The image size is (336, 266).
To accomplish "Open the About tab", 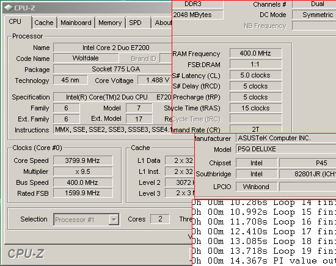I will [x=163, y=23].
